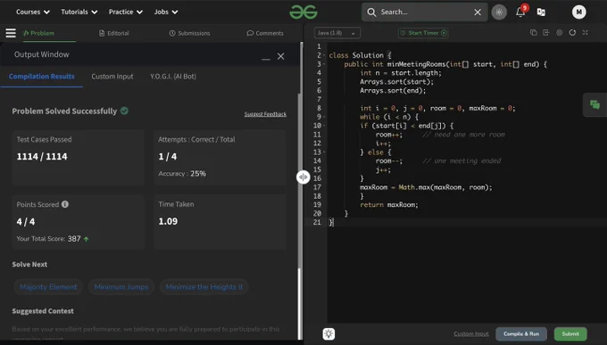The height and width of the screenshot is (345, 607).
Task: Open Minimize the Heights II problem
Action: tap(204, 287)
